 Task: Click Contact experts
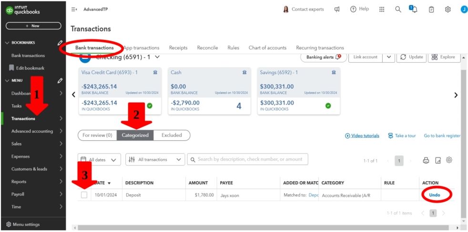coord(303,9)
